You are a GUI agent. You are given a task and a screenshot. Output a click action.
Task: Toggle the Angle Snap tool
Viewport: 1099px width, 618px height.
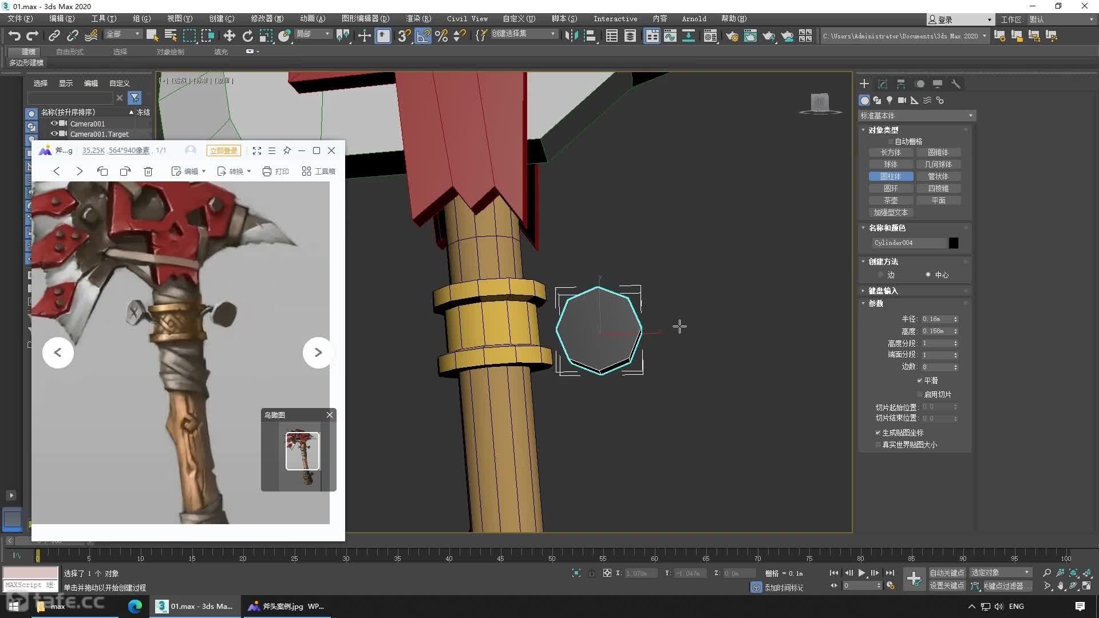[x=423, y=35]
